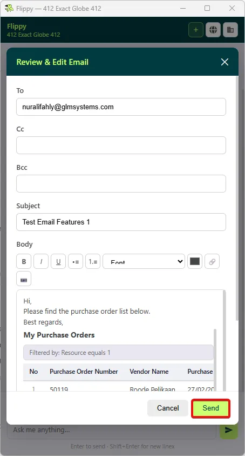245x456 pixels.
Task: Click the 'Body' label
Action: 25,244
